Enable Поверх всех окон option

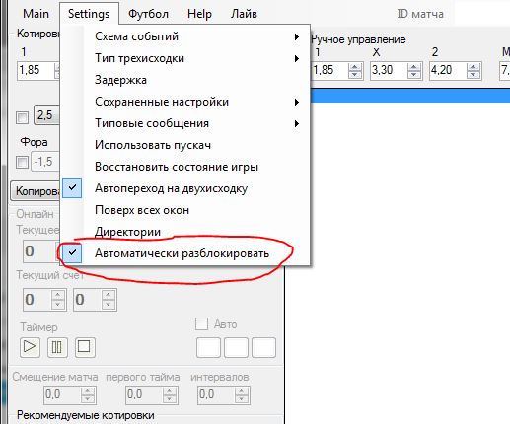(x=184, y=210)
